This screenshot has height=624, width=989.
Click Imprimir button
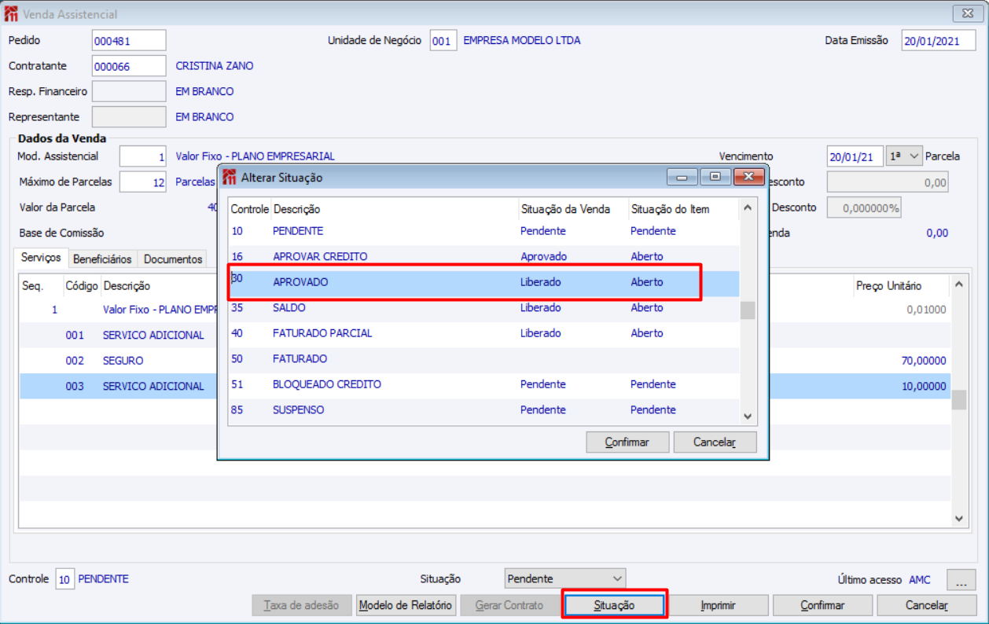(718, 605)
